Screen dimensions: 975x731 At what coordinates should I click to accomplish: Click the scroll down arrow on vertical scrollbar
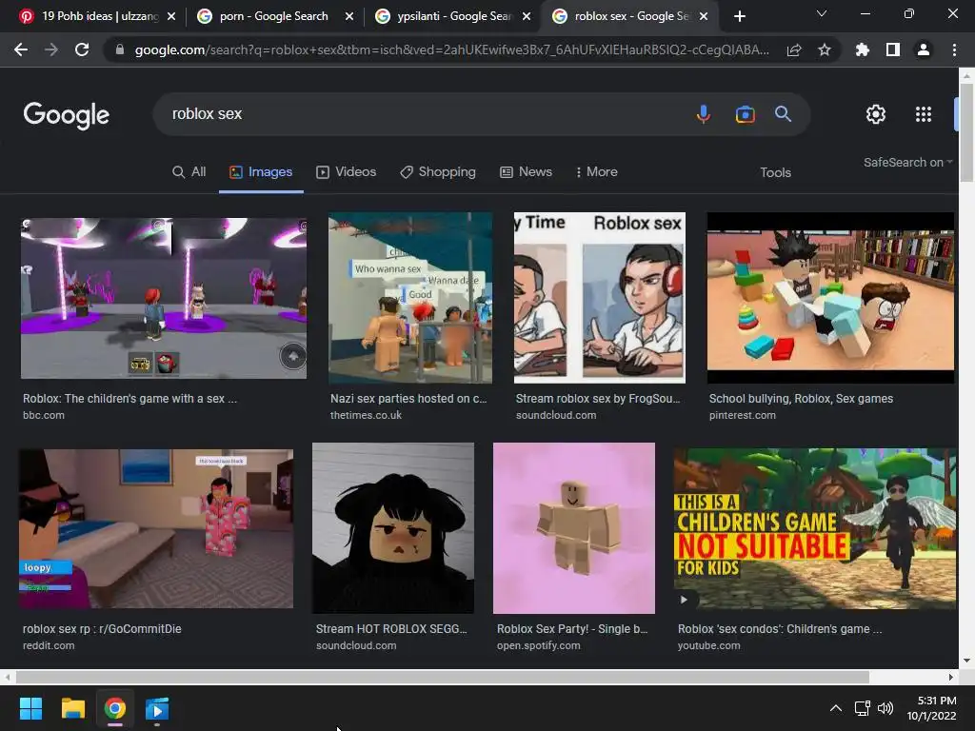966,661
